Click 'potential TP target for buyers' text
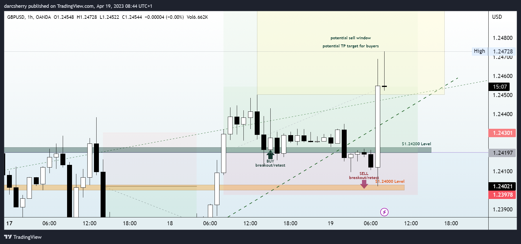Screen dimensions: 521x244 click(x=351, y=46)
